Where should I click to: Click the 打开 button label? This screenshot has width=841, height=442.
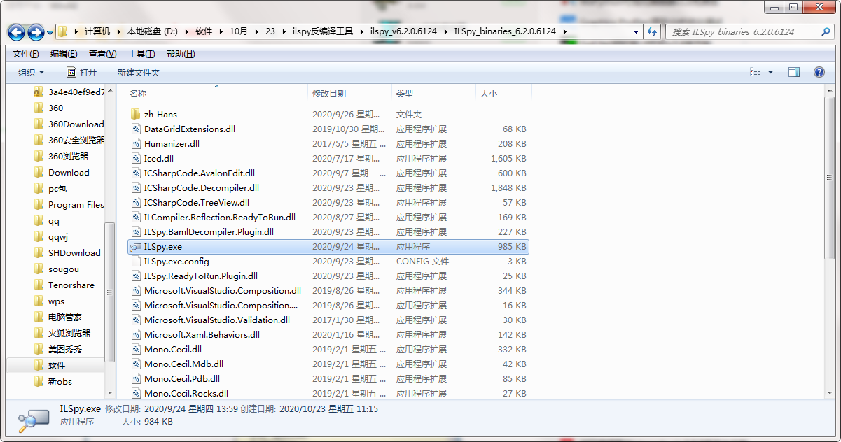tap(88, 72)
